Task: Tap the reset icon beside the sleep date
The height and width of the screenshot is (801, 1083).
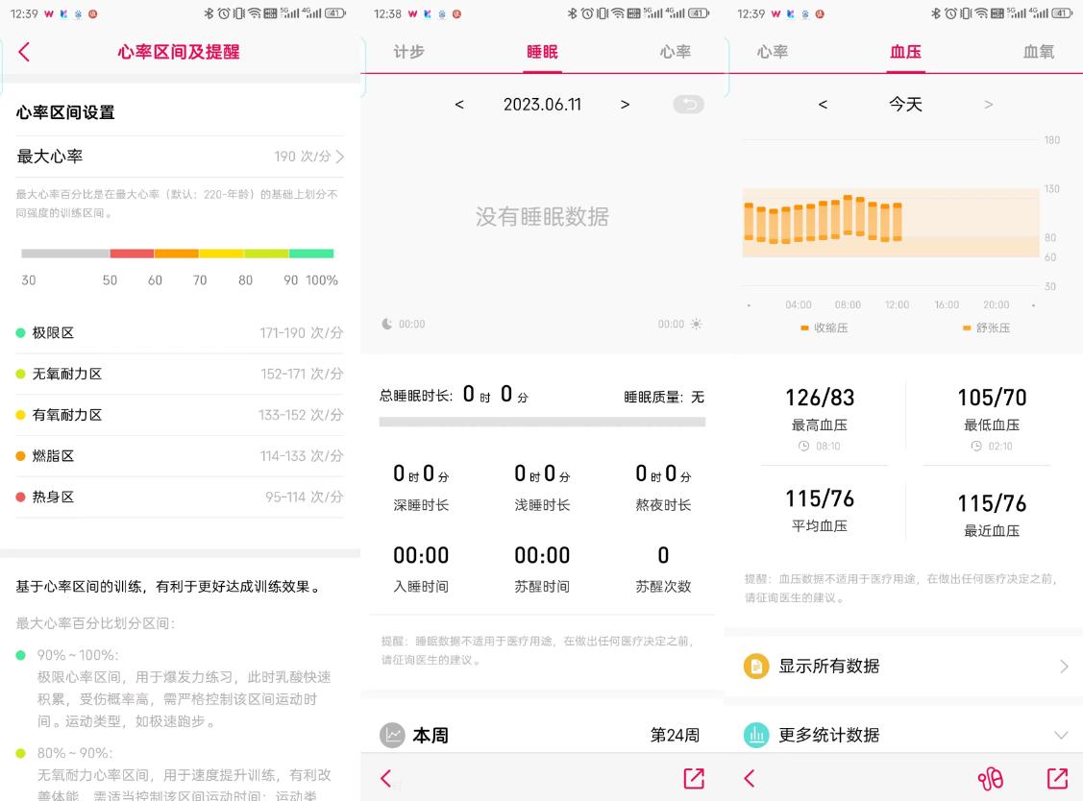Action: click(688, 104)
